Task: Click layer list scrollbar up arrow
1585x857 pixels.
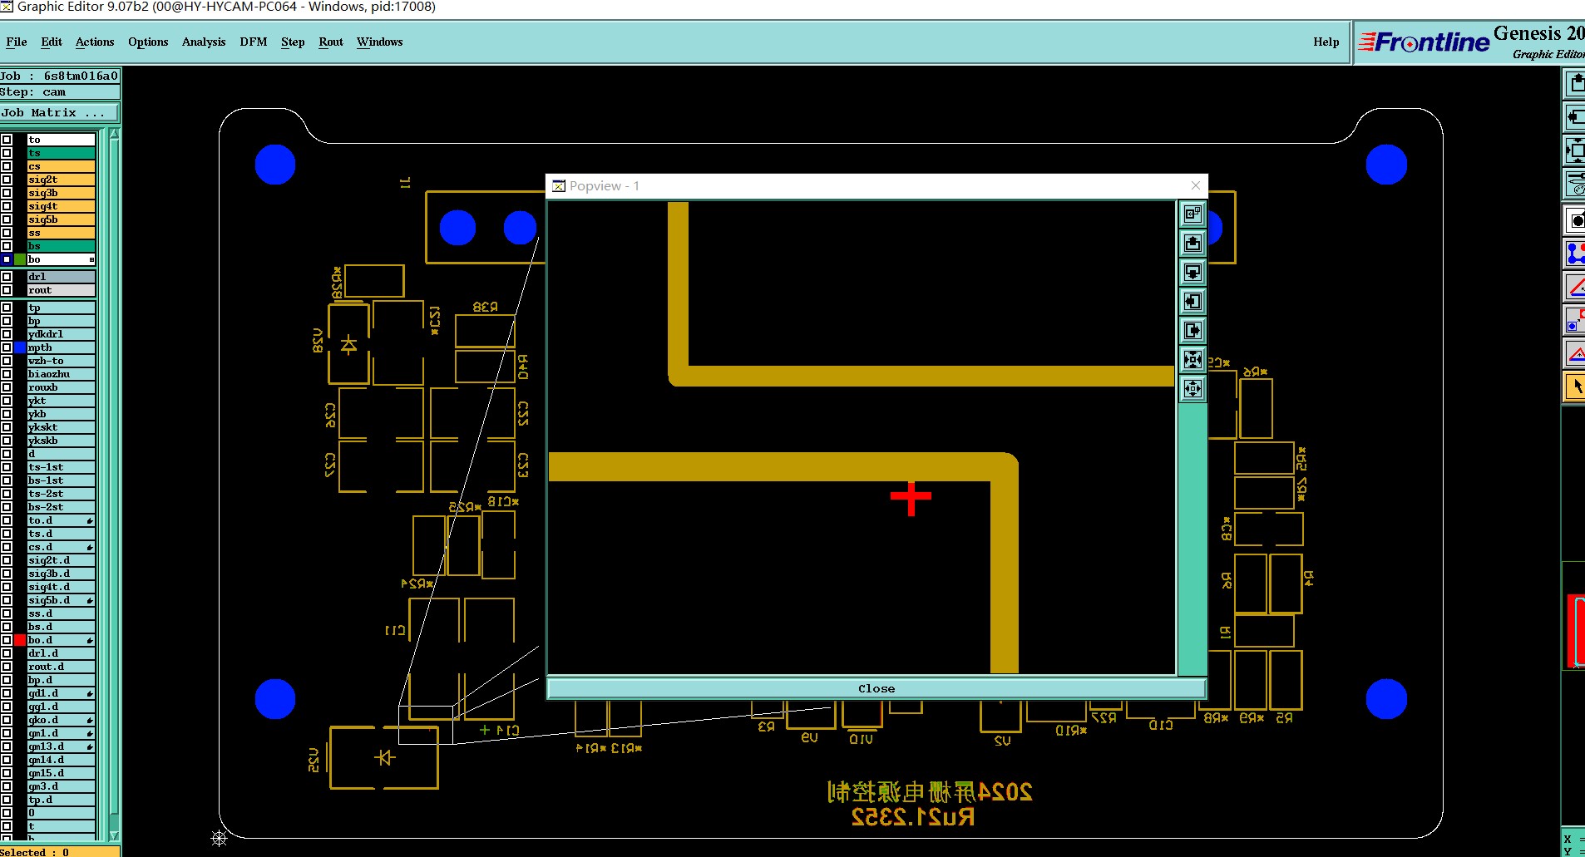Action: (x=115, y=135)
